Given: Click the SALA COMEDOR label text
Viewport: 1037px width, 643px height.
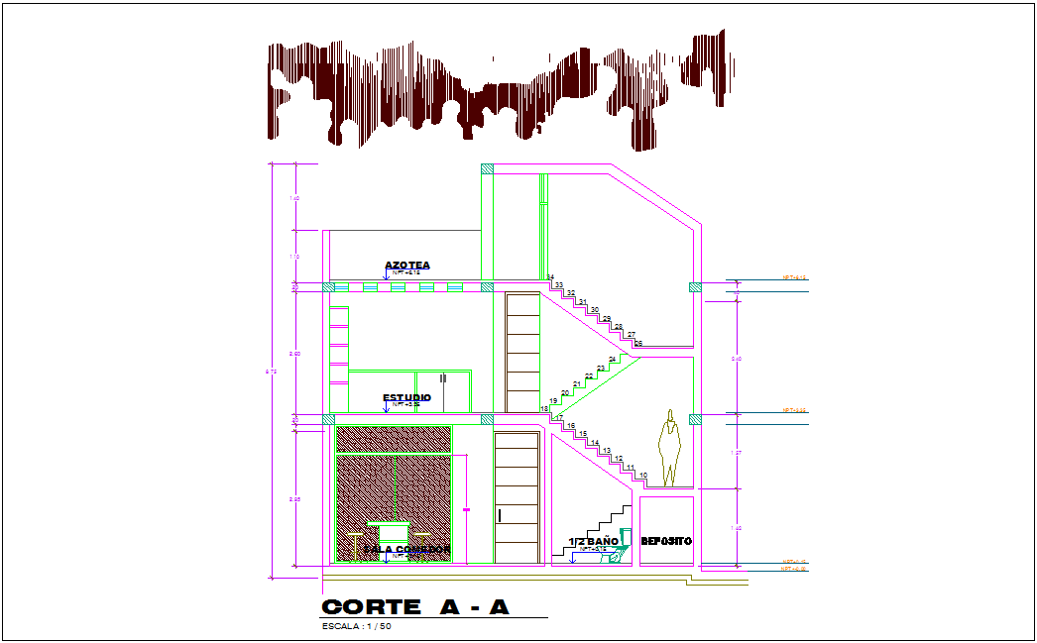Looking at the screenshot, I should [x=407, y=549].
